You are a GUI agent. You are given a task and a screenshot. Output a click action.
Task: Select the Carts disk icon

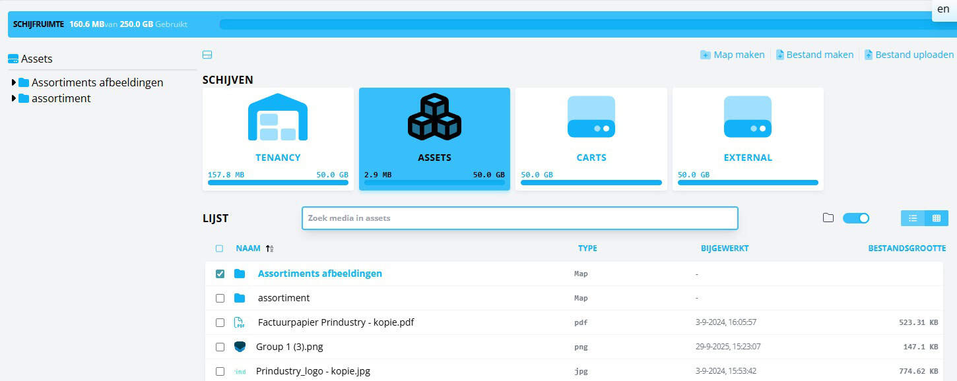coord(591,116)
